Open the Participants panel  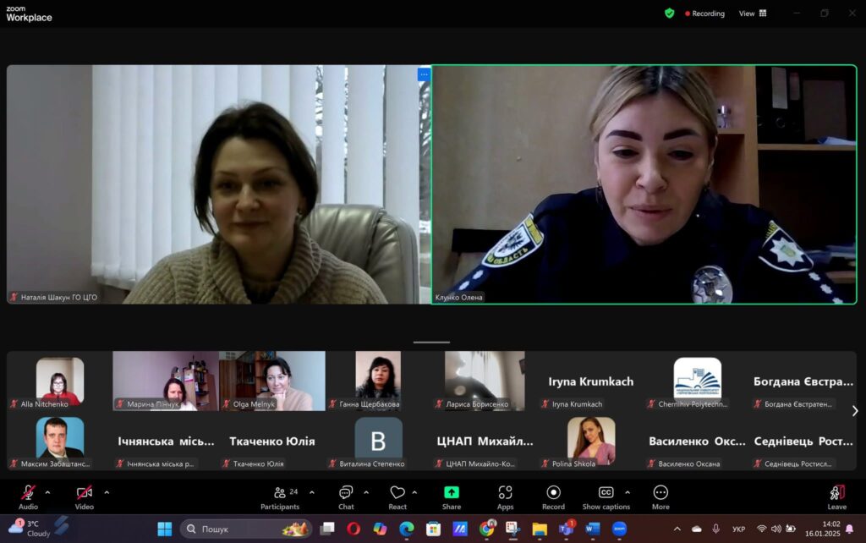(280, 493)
